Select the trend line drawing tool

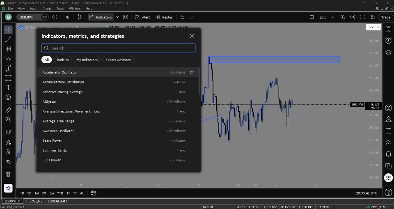[x=8, y=39]
